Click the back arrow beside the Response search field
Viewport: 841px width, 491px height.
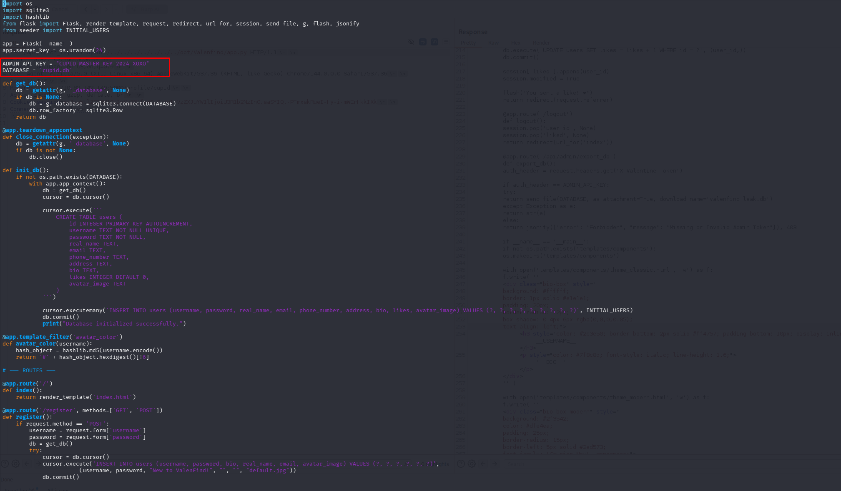coord(483,463)
